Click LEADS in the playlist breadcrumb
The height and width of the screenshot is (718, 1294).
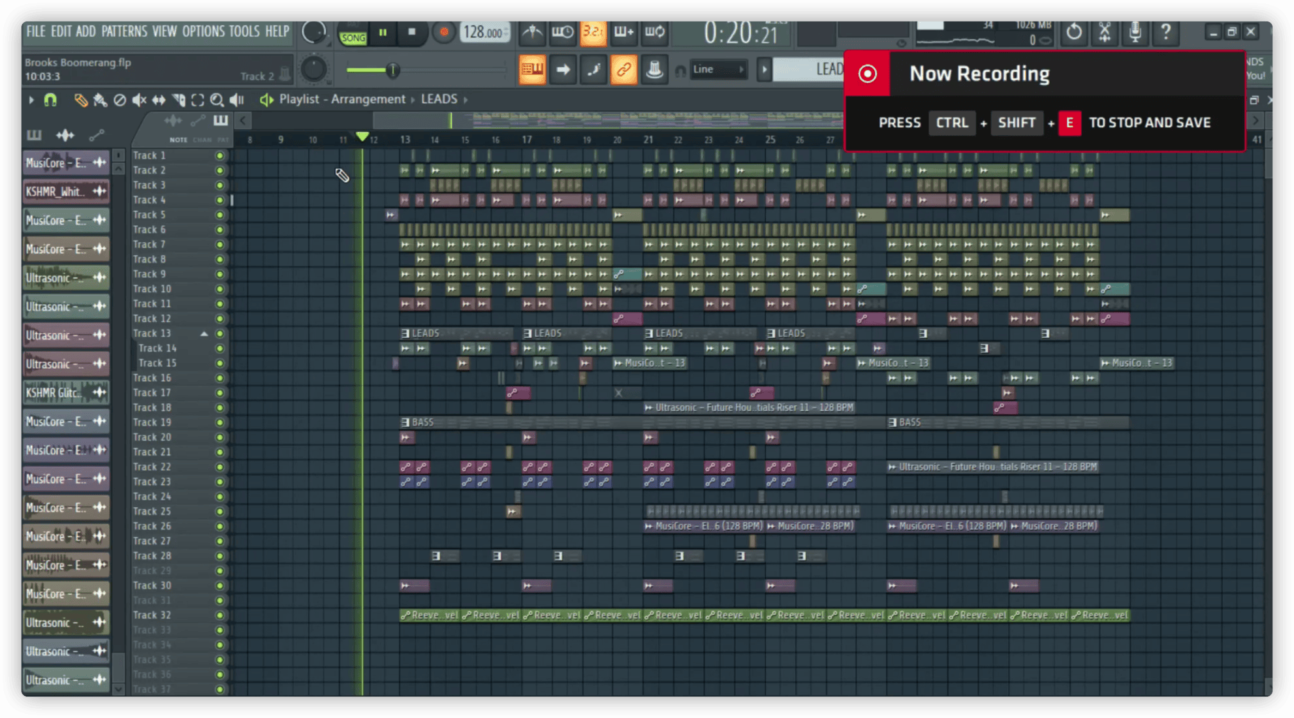click(x=439, y=99)
